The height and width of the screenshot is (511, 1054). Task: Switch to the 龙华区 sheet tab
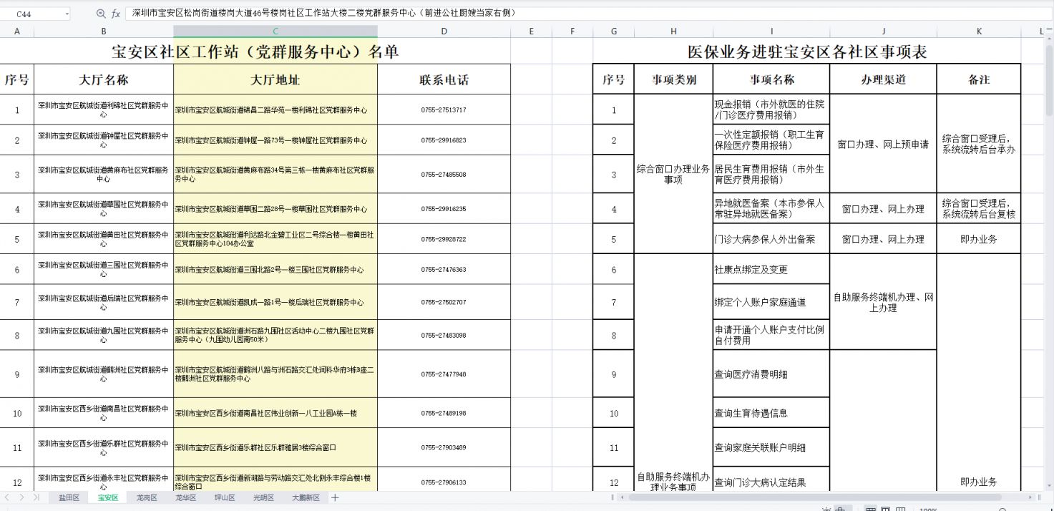[185, 497]
